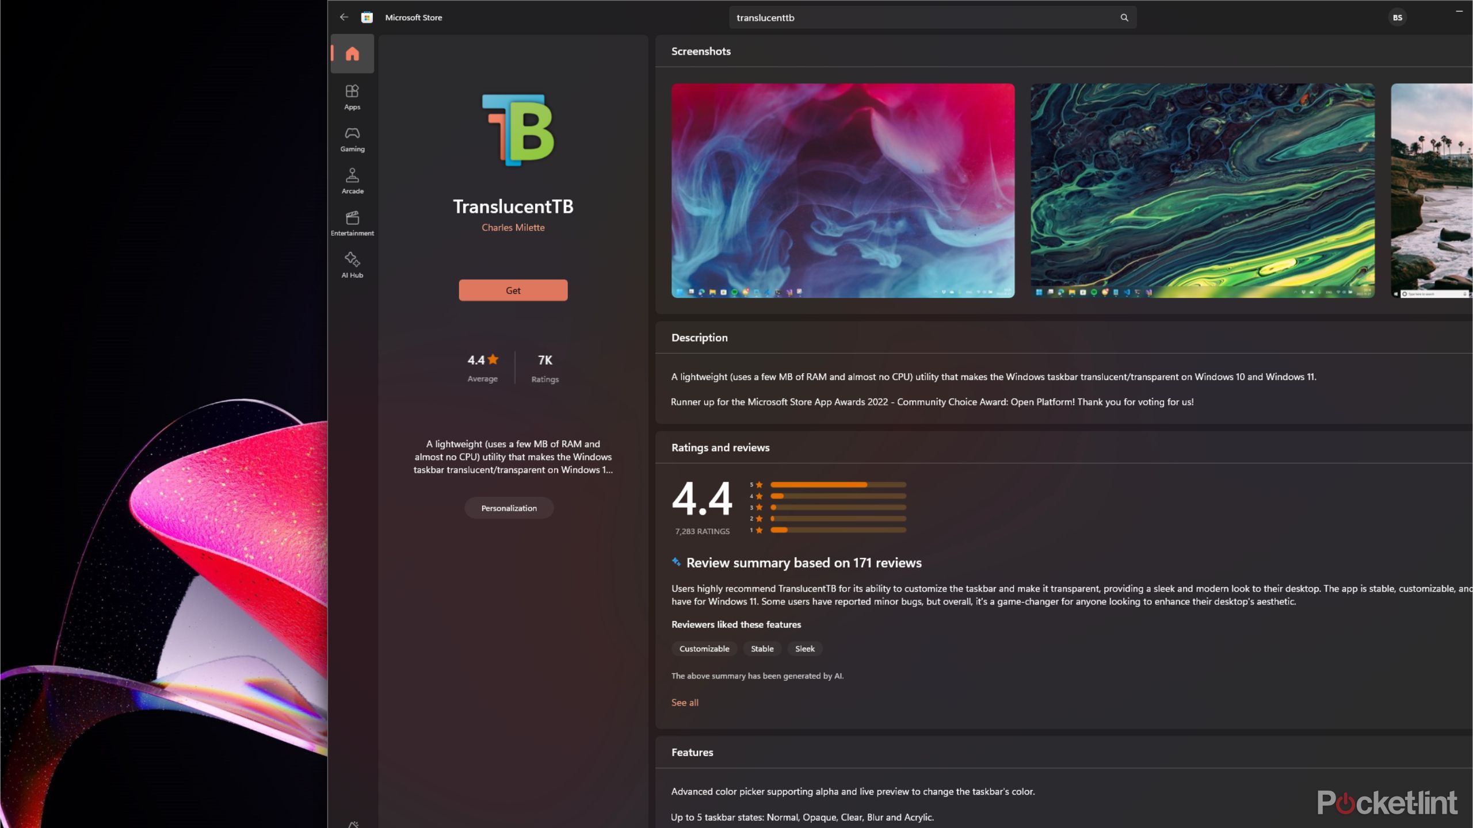Click the 'Up to 5 taskbar states' line

coord(802,817)
